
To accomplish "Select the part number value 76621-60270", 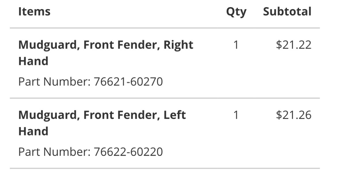I will tap(128, 82).
